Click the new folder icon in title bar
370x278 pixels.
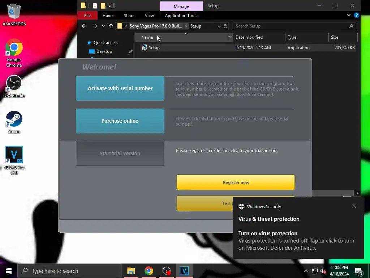[103, 6]
